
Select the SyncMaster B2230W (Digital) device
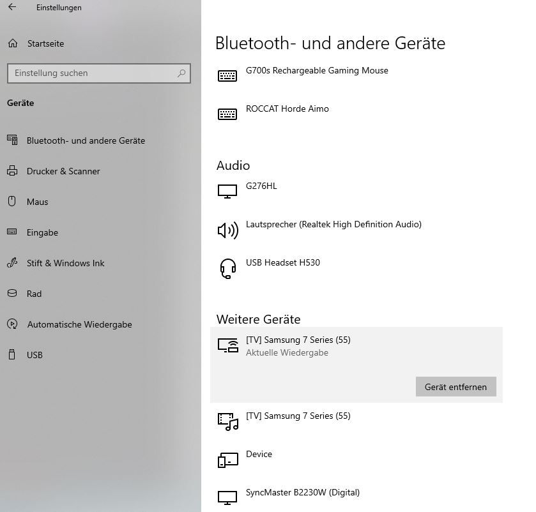(302, 493)
